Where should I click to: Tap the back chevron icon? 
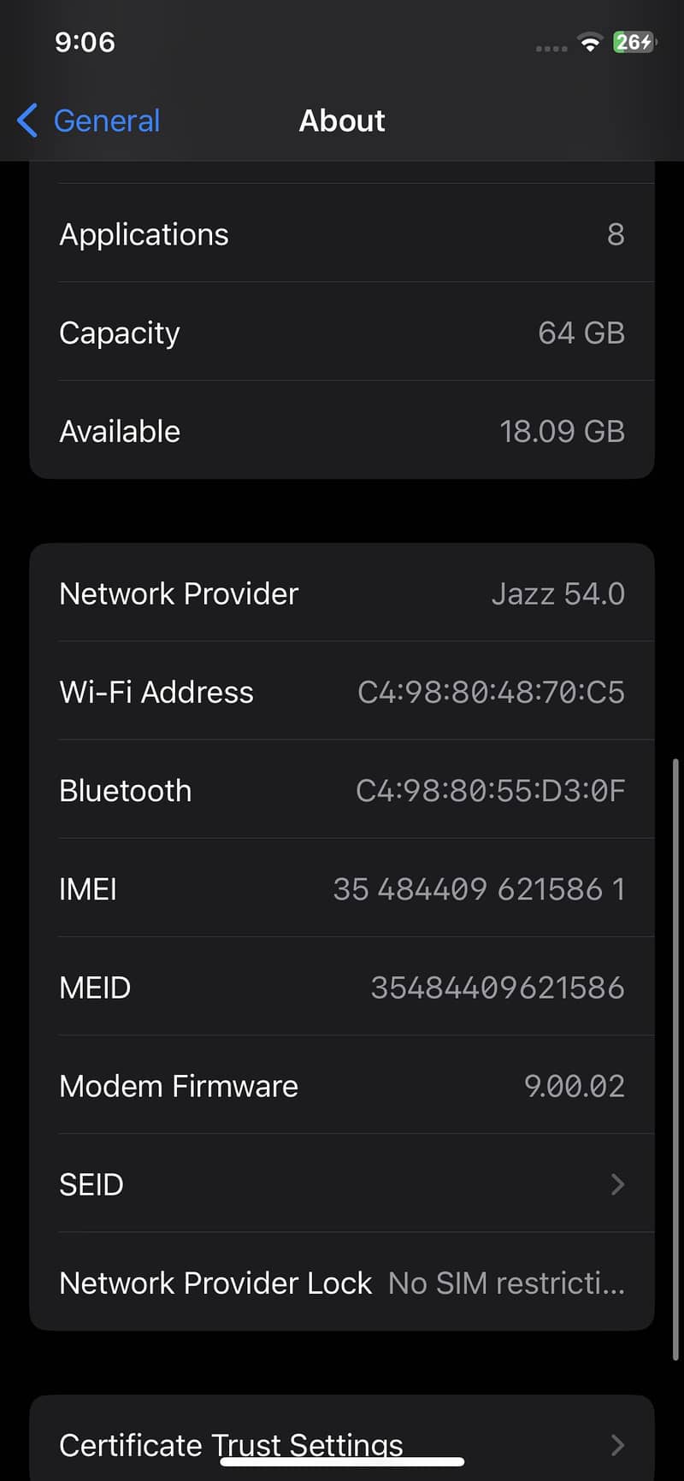(27, 121)
